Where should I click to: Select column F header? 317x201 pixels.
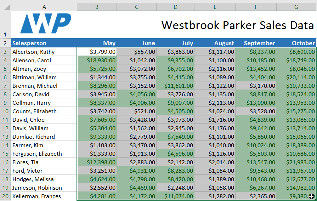point(256,7)
